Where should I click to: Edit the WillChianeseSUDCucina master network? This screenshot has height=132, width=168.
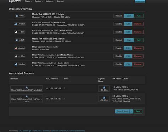point(128,32)
